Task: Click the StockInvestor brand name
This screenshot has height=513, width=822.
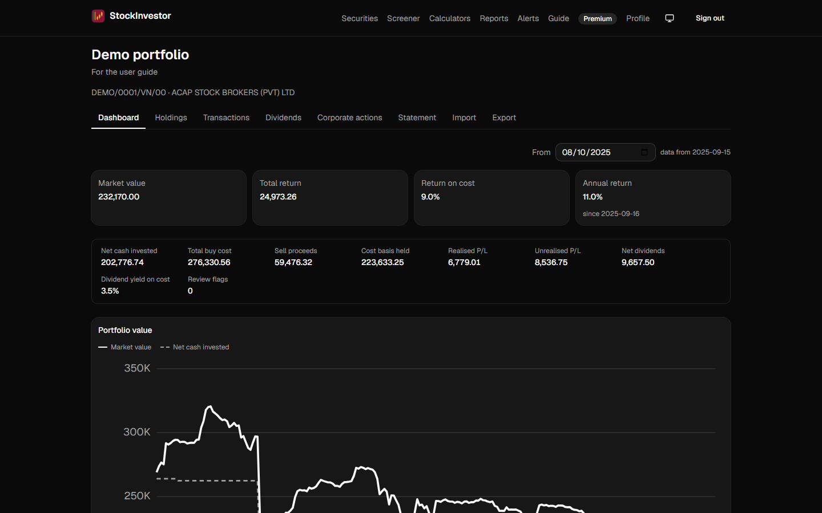Action: tap(140, 16)
